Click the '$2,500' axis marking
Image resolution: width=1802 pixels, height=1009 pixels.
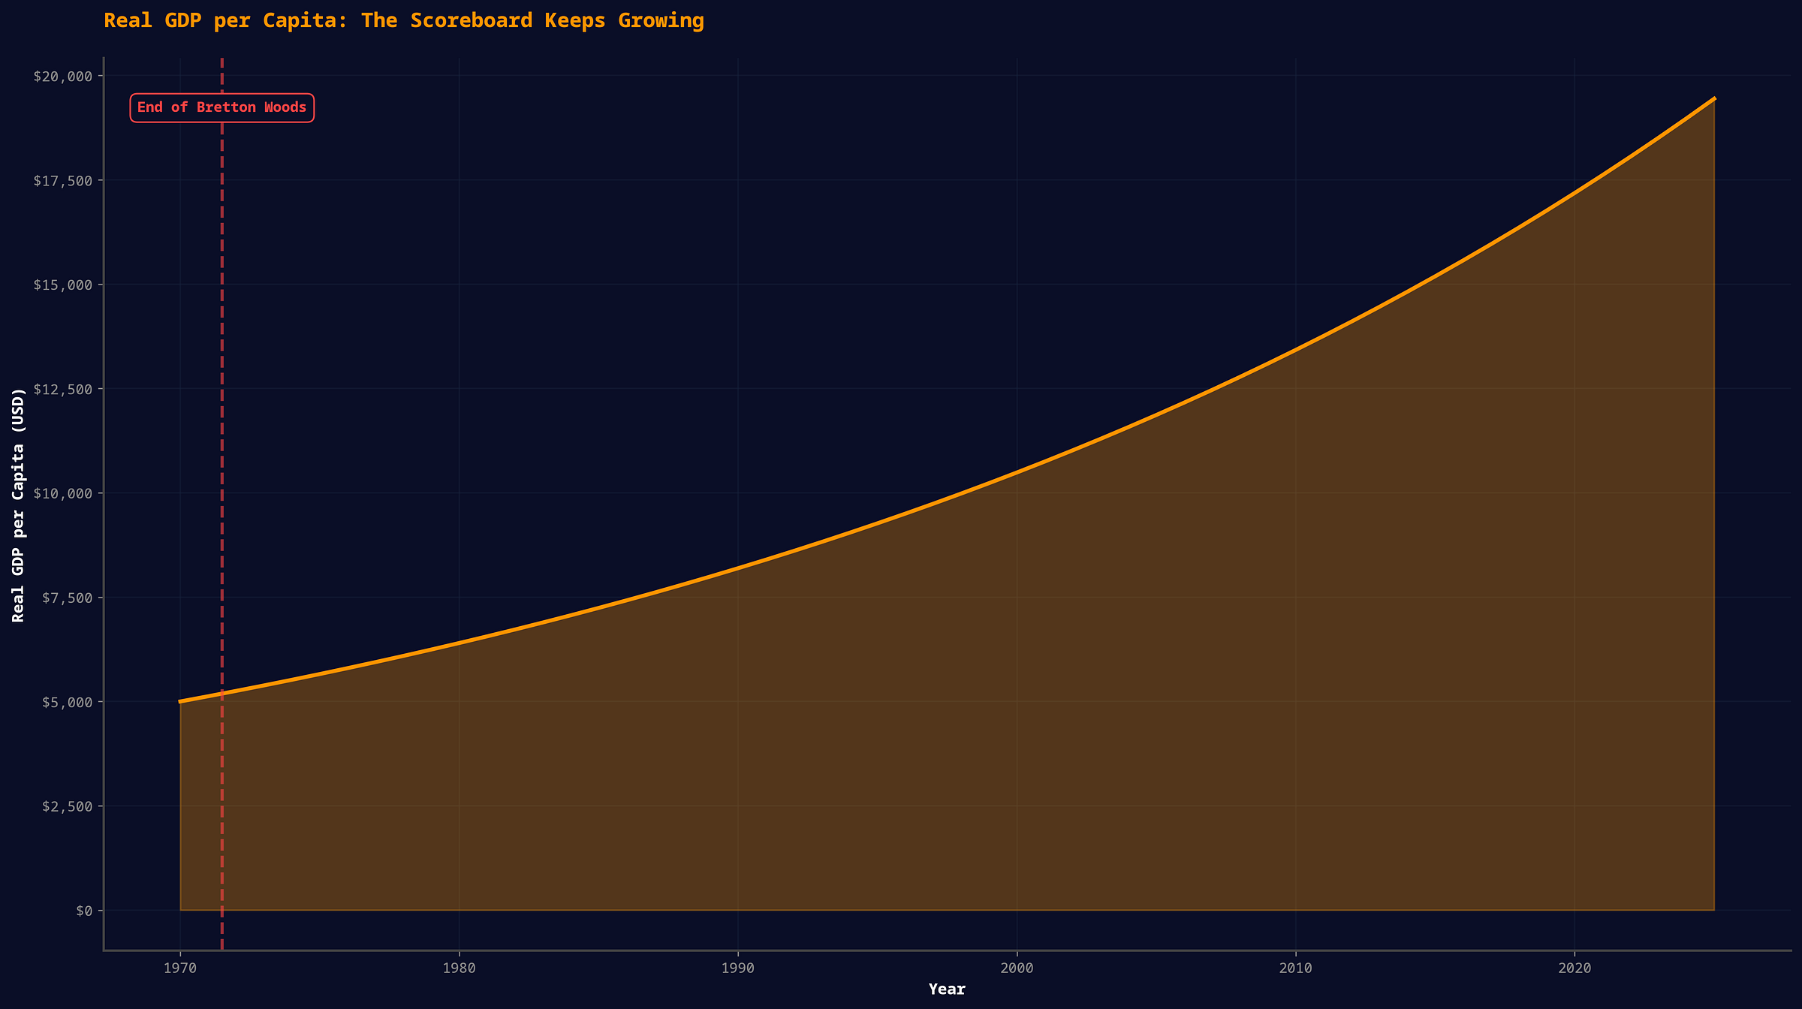[x=66, y=806]
